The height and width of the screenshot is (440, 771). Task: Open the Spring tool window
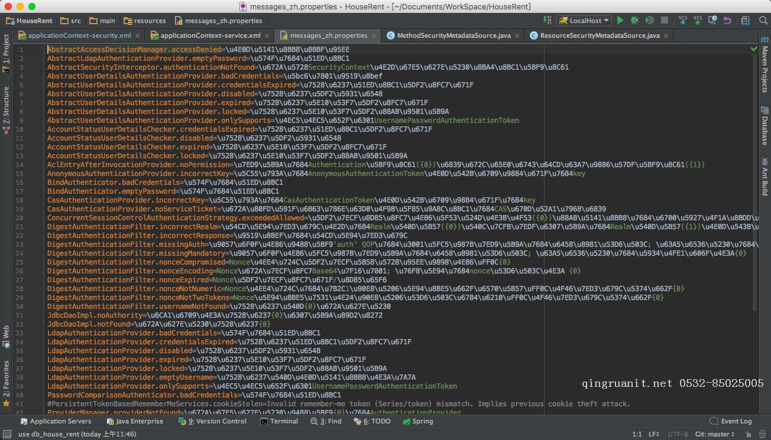tap(418, 421)
